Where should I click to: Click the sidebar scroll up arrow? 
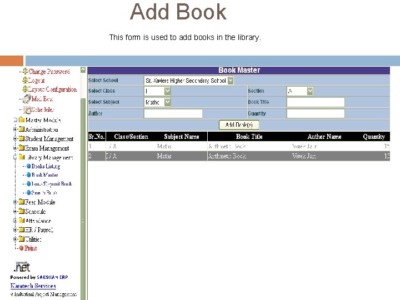click(83, 69)
